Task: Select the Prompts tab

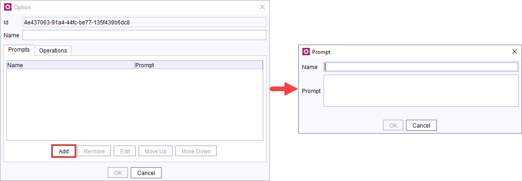Action: click(x=19, y=50)
